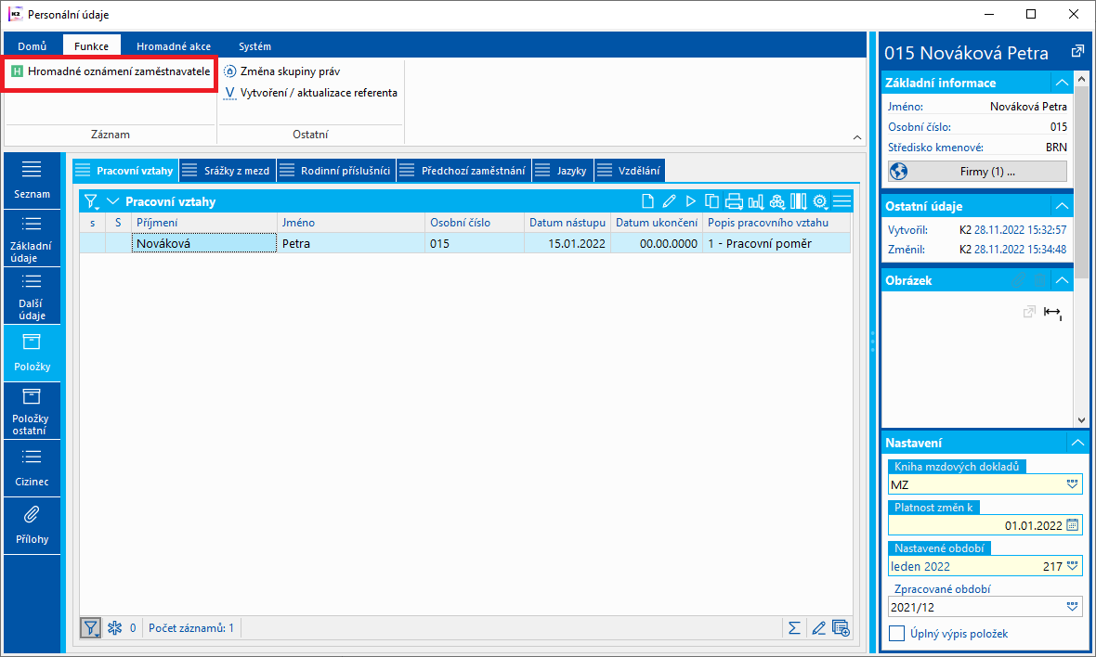Collapse the Pracovní vztahy grid chevron
1096x657 pixels.
pyautogui.click(x=112, y=201)
